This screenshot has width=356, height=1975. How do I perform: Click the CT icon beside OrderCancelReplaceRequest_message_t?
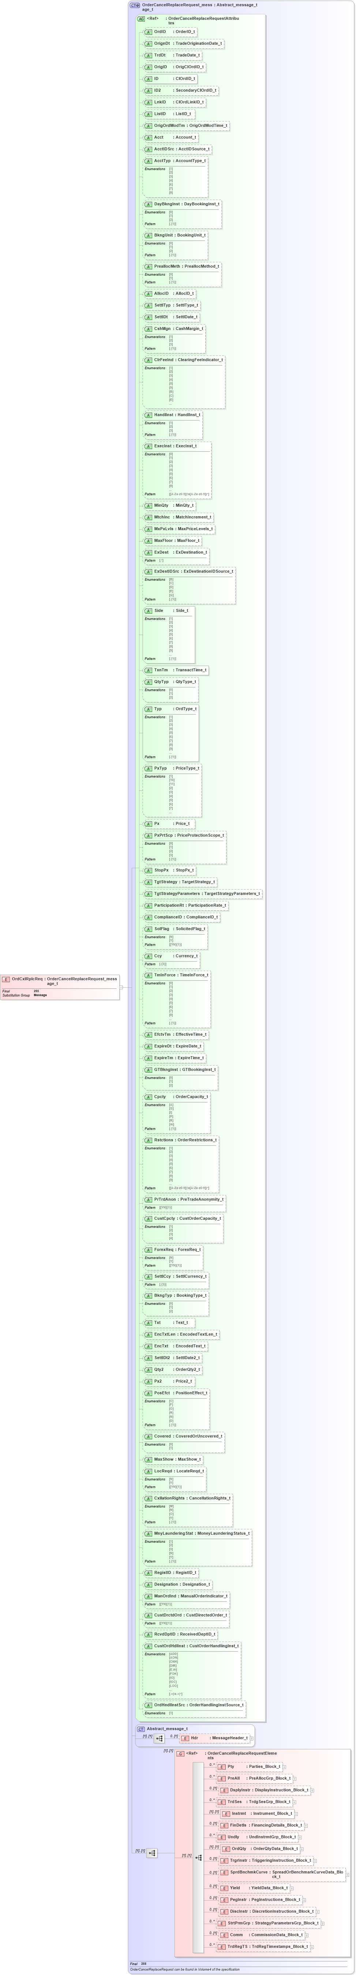click(135, 5)
